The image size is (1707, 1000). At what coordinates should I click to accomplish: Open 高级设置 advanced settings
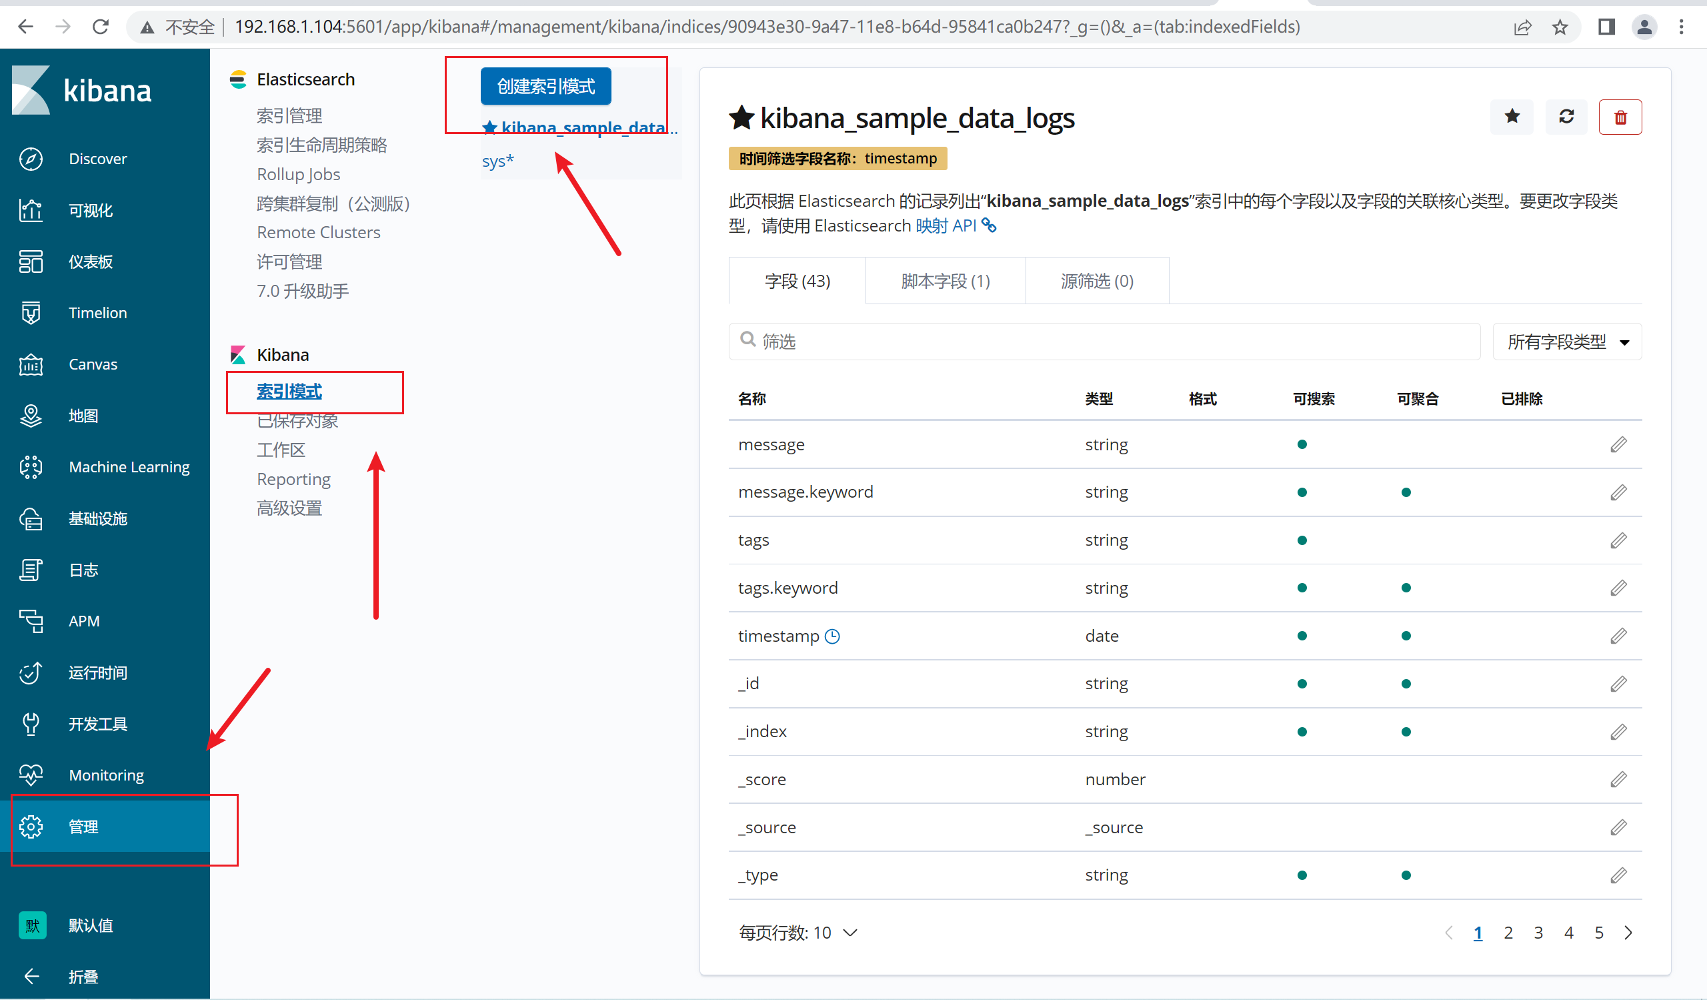click(x=289, y=508)
